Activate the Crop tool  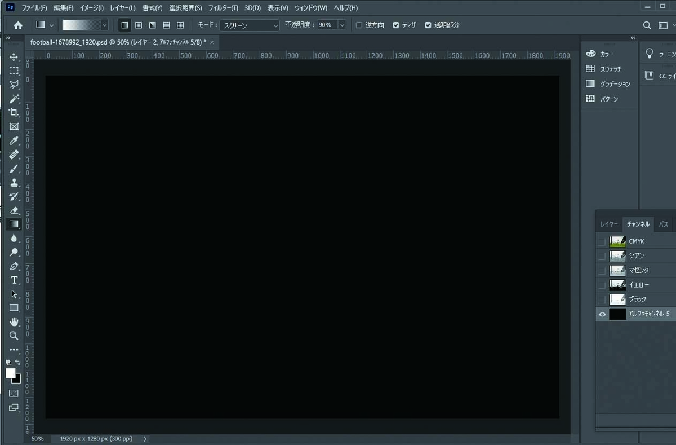coord(14,112)
